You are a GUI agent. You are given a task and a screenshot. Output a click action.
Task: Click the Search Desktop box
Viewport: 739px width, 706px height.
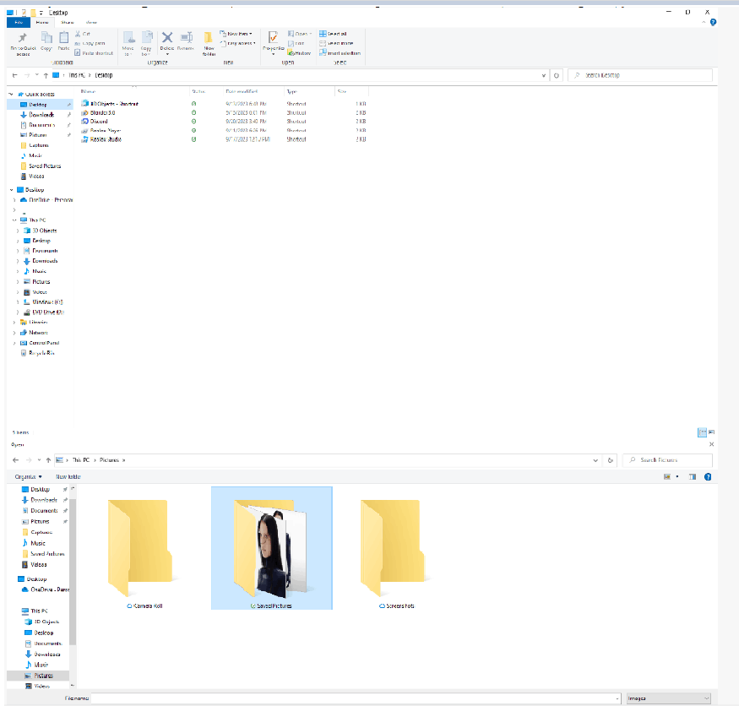(640, 75)
